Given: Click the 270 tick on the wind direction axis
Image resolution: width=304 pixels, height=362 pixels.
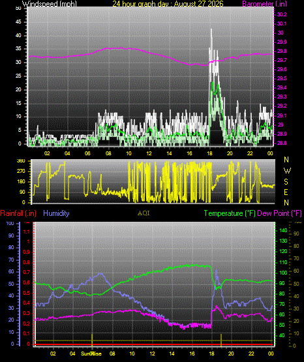Looking at the screenshot, I should point(21,172).
